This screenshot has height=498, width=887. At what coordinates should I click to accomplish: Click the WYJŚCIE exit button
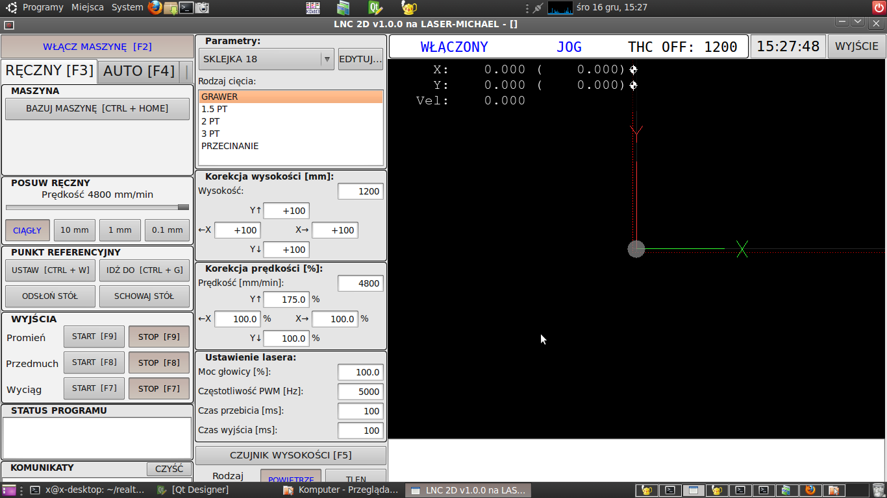(x=856, y=47)
